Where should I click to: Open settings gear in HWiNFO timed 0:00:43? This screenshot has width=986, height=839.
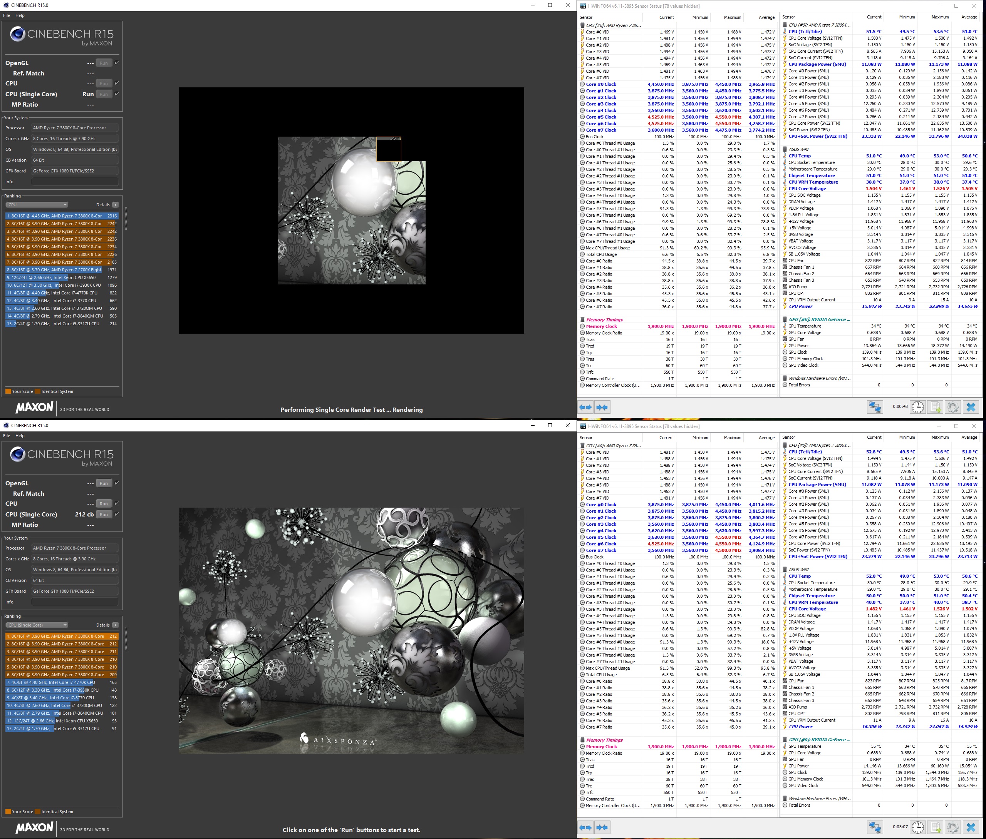click(952, 407)
